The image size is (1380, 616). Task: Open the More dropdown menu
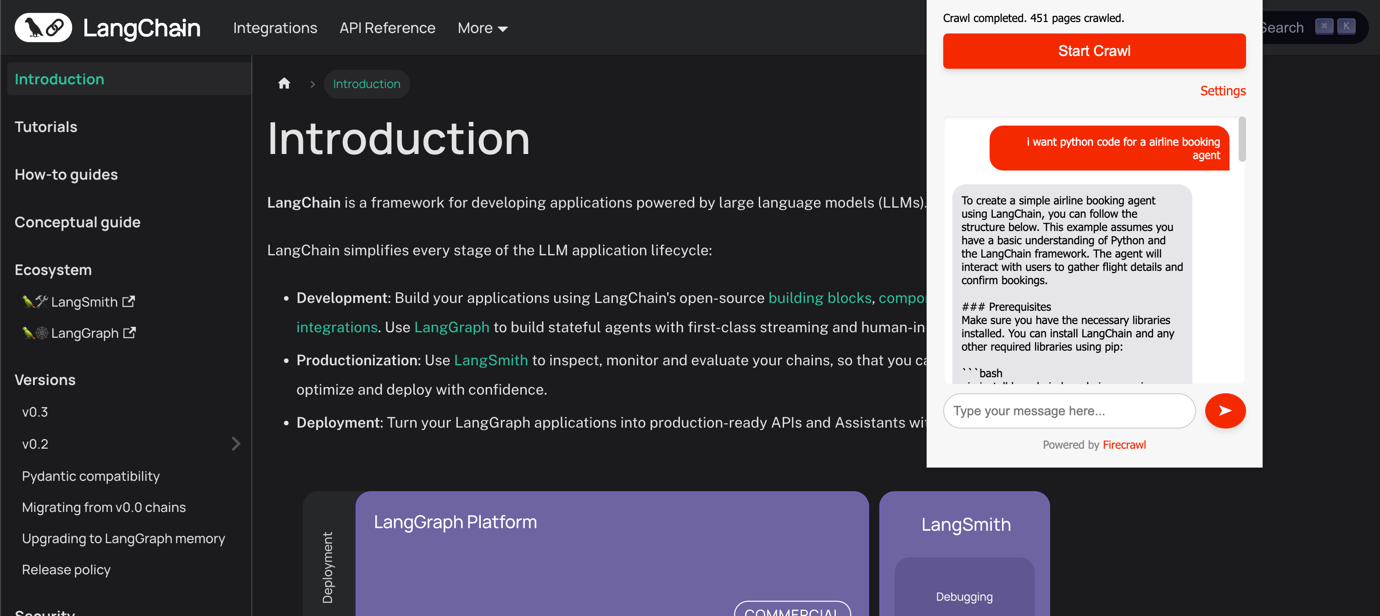click(x=482, y=28)
